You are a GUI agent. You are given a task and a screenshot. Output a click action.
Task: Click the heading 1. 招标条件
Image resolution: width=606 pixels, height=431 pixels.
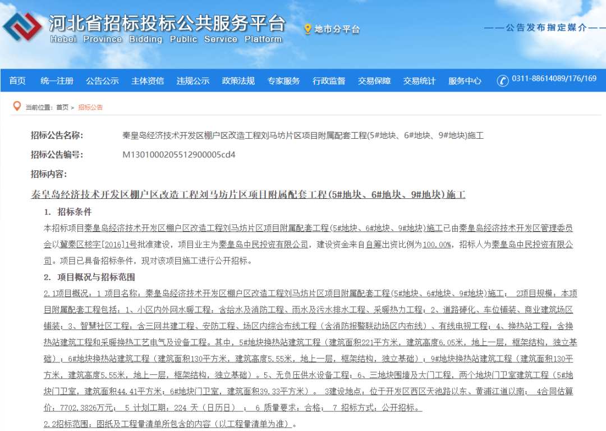point(68,212)
